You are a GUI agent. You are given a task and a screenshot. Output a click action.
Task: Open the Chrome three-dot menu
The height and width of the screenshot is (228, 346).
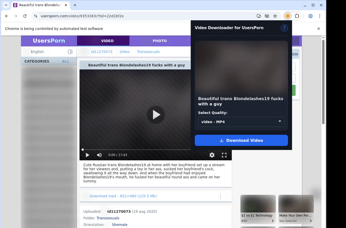(x=320, y=16)
